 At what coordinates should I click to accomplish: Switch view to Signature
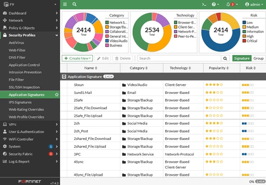click(x=242, y=58)
